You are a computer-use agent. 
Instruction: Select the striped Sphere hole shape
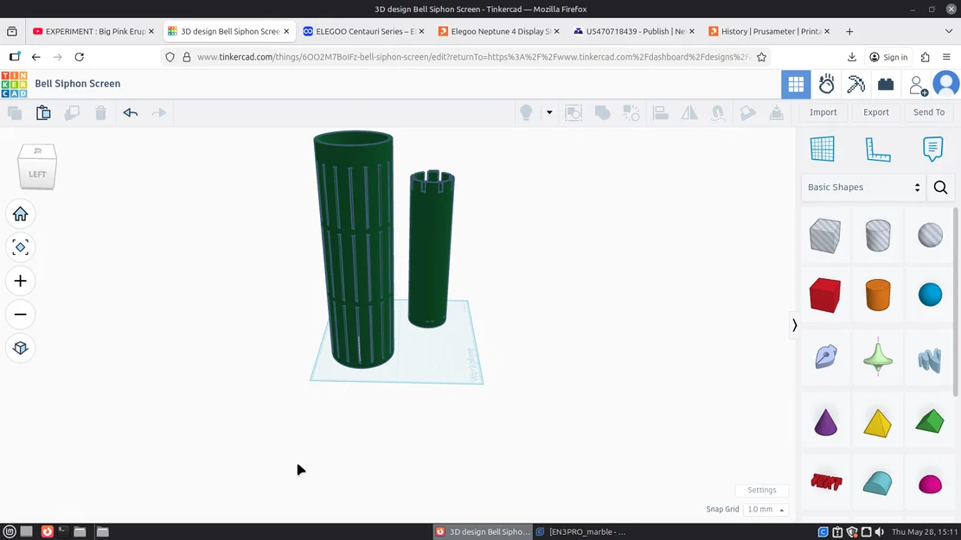(930, 235)
